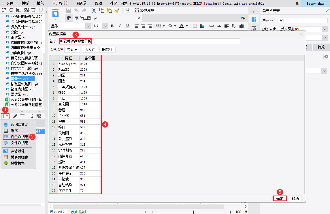This screenshot has width=330, height=214.
Task: Toggle bold formatting
Action: click(112, 26)
